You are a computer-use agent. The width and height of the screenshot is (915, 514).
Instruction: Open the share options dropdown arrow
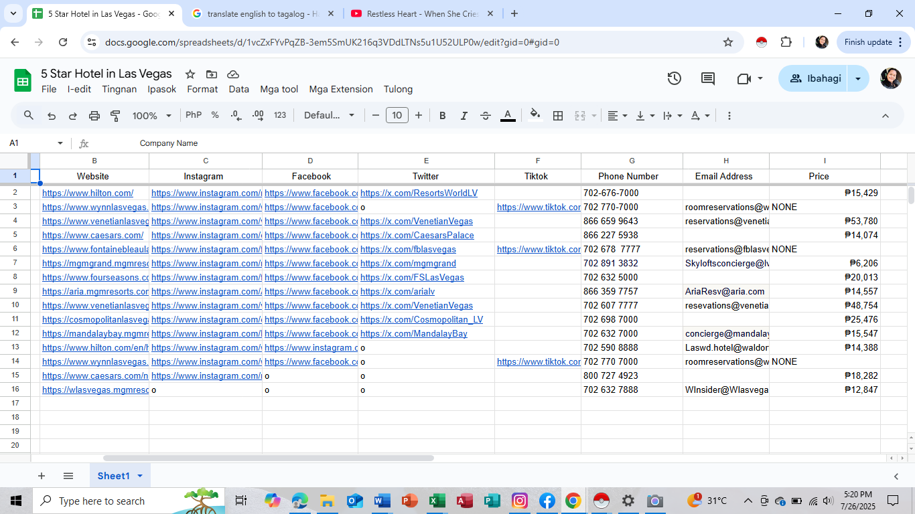tap(858, 78)
